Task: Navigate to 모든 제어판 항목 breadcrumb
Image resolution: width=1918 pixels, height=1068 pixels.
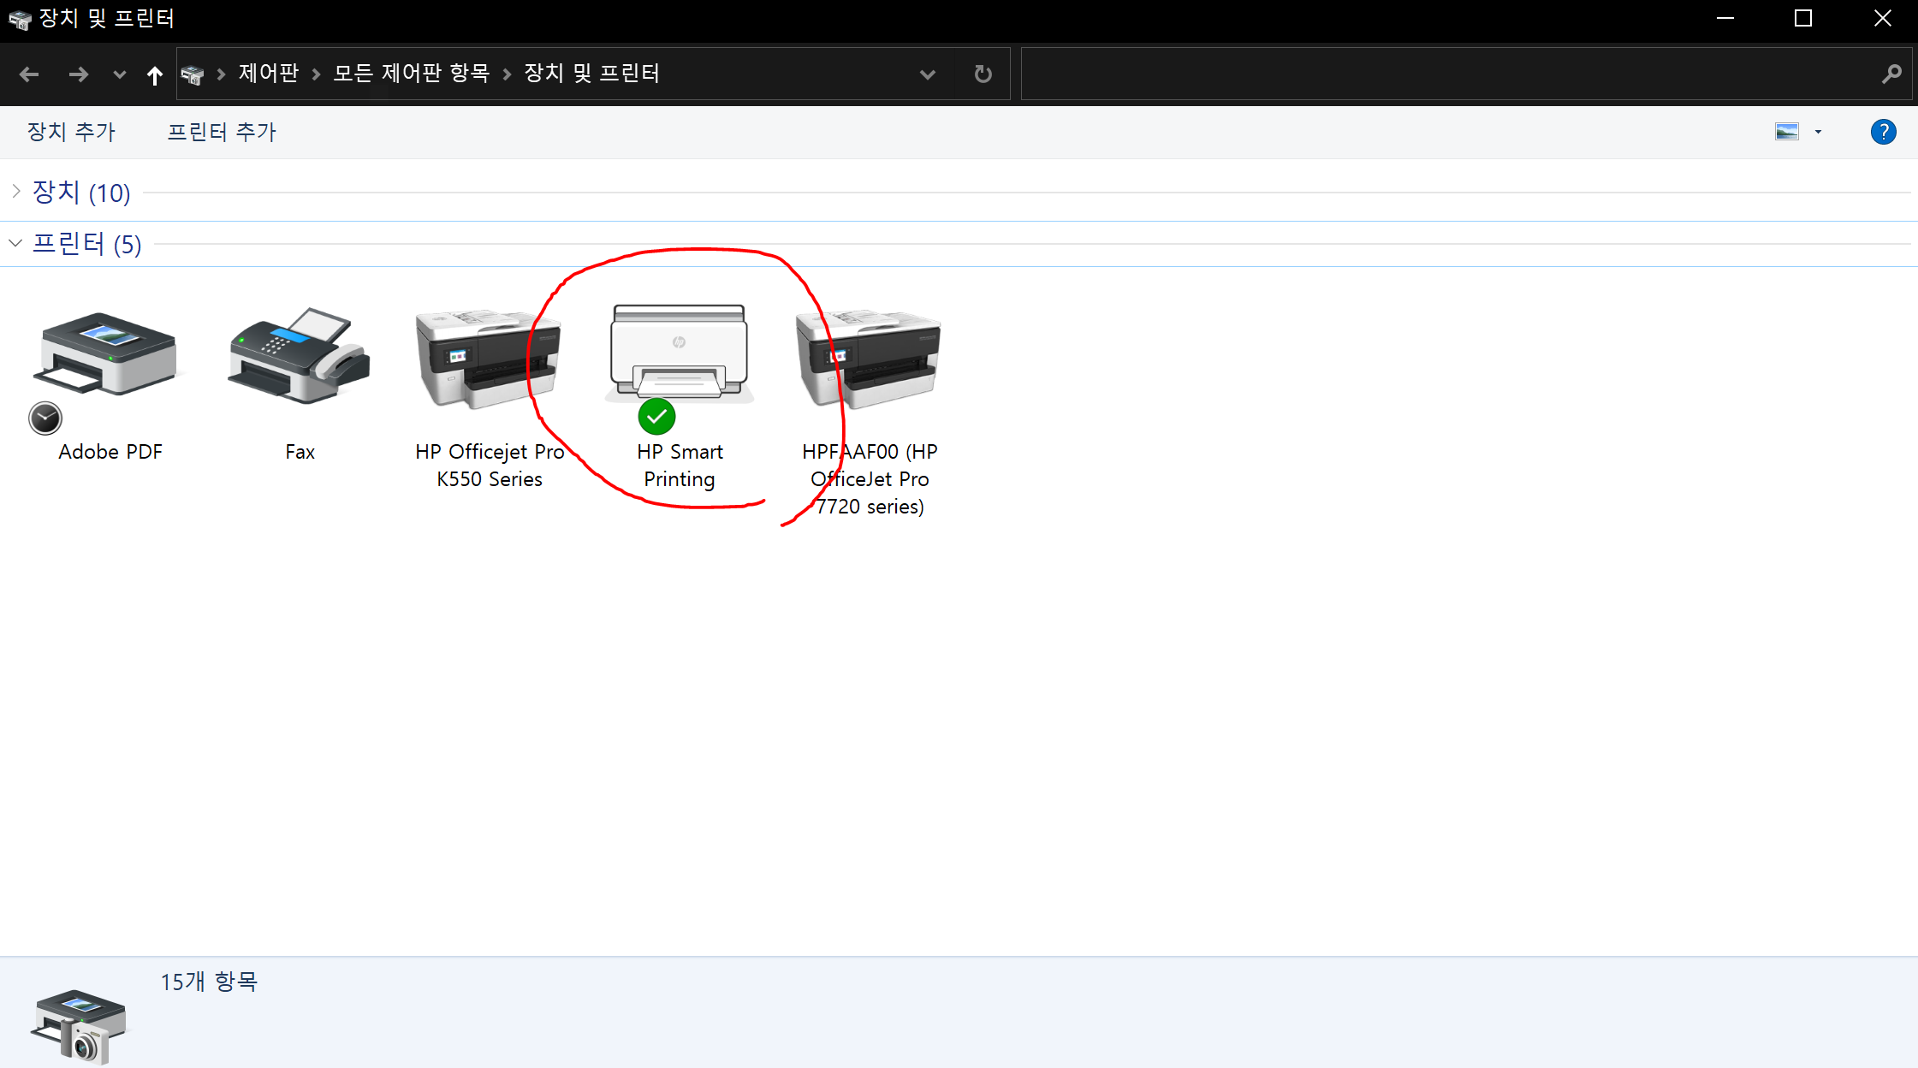Action: coord(412,74)
